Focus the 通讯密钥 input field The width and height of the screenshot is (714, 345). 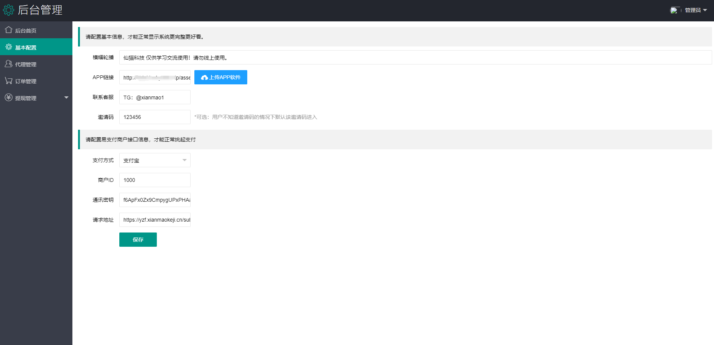coord(155,200)
